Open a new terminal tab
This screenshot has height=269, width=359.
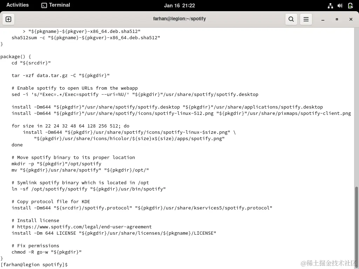click(8, 19)
